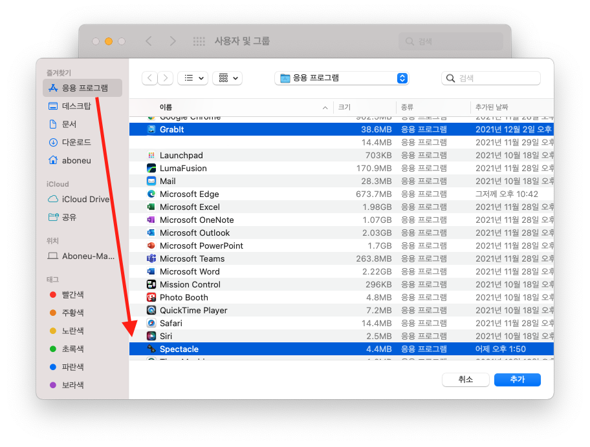The height and width of the screenshot is (447, 590).
Task: Click the GrabIt app icon
Action: coord(151,129)
